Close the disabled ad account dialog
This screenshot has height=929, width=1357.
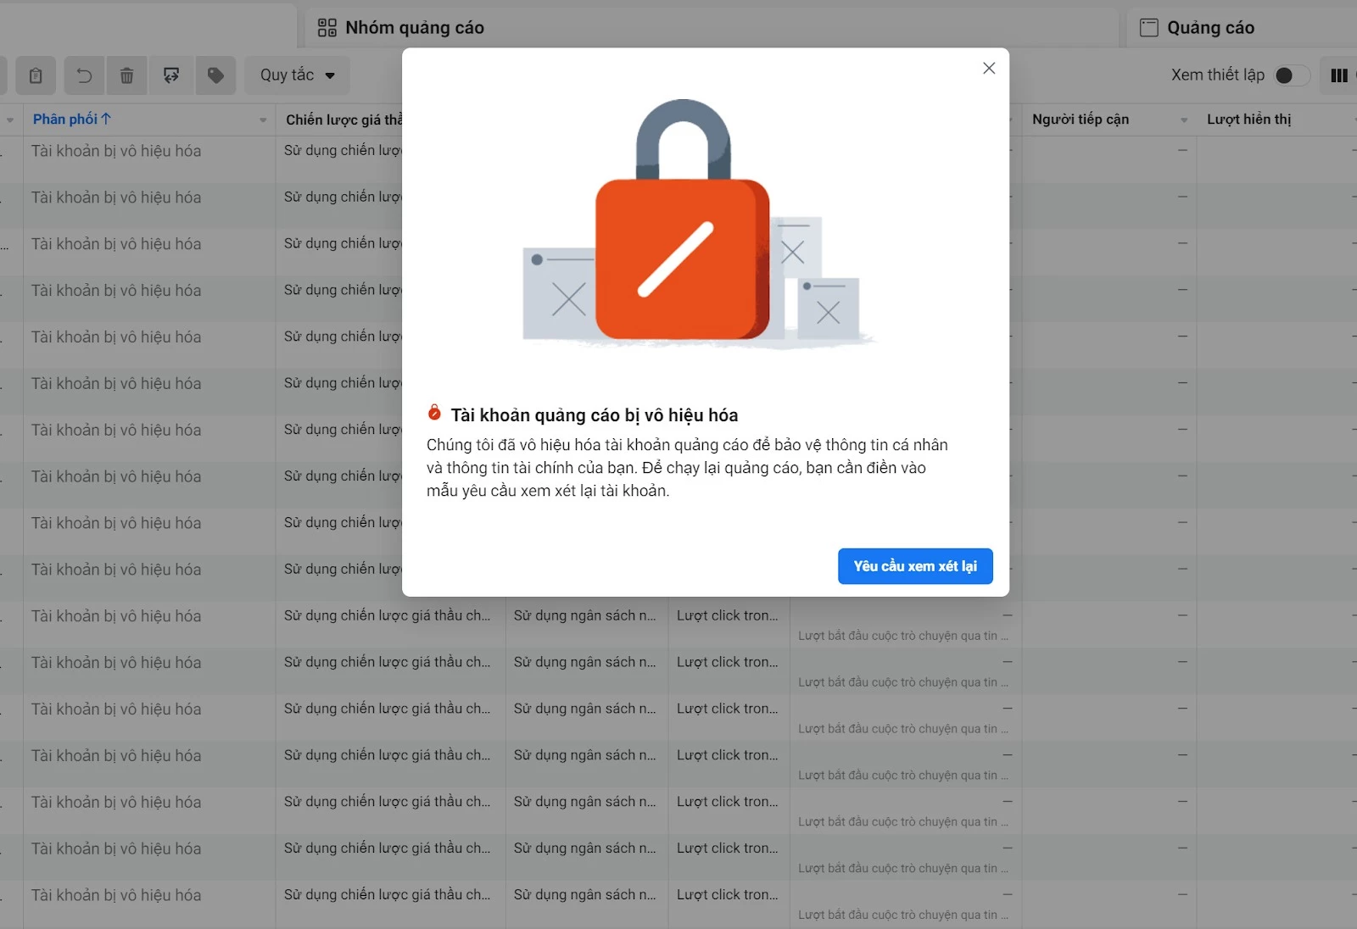(x=989, y=68)
